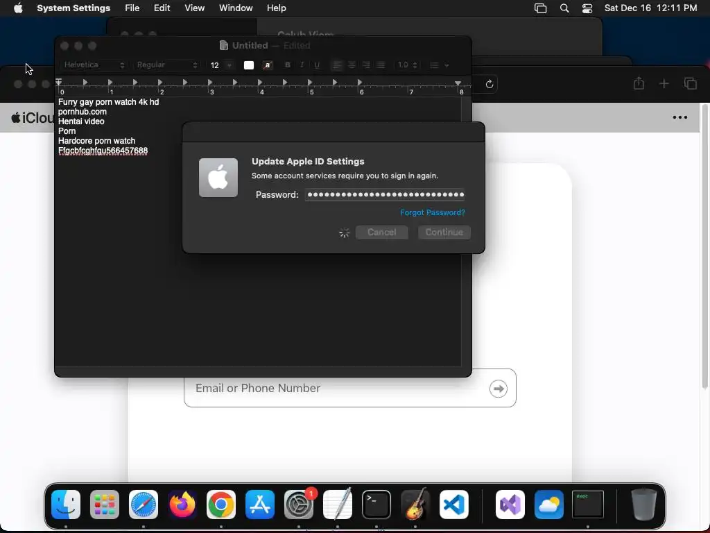Click the Forgot Password? link
Screen dimensions: 710x533
[x=433, y=212]
